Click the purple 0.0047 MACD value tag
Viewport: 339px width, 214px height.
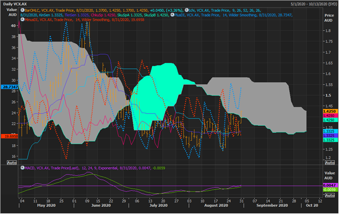(330, 185)
